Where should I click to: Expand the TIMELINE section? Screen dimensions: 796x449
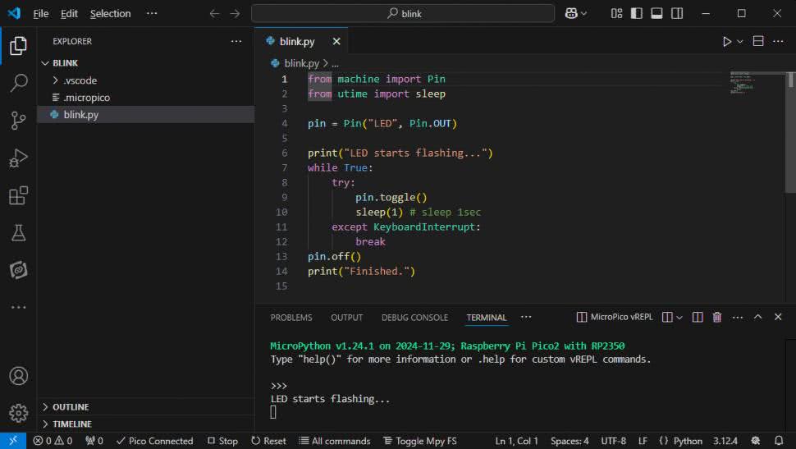[72, 424]
